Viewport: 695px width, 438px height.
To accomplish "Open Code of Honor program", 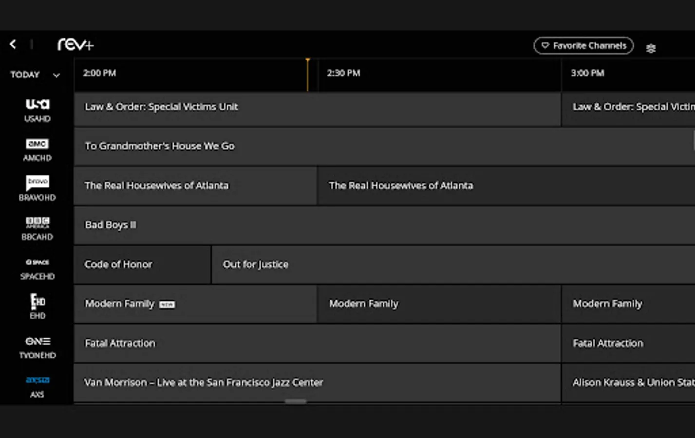I will click(142, 265).
